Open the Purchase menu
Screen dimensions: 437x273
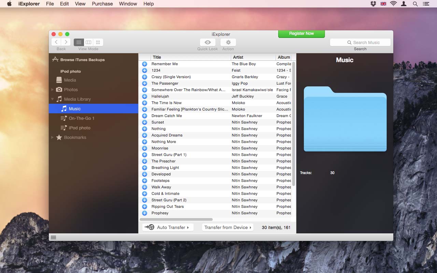pos(102,4)
